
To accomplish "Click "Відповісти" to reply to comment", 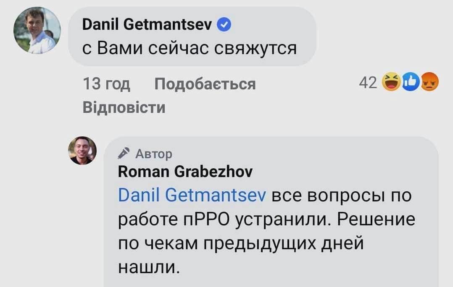I will click(124, 107).
